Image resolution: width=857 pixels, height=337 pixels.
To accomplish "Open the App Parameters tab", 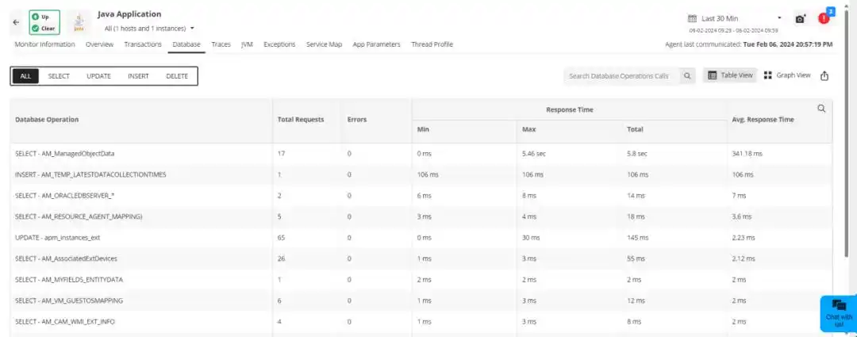I will [x=377, y=44].
